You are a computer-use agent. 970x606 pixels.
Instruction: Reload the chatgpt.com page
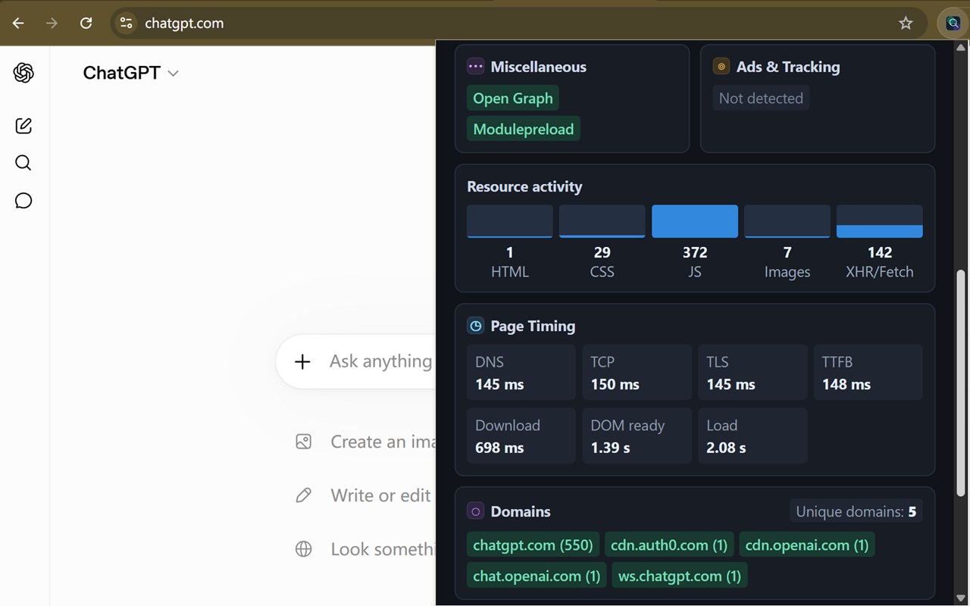(86, 23)
